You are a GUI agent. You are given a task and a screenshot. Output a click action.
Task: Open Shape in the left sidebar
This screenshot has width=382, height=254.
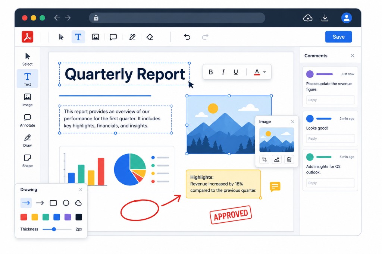27,161
